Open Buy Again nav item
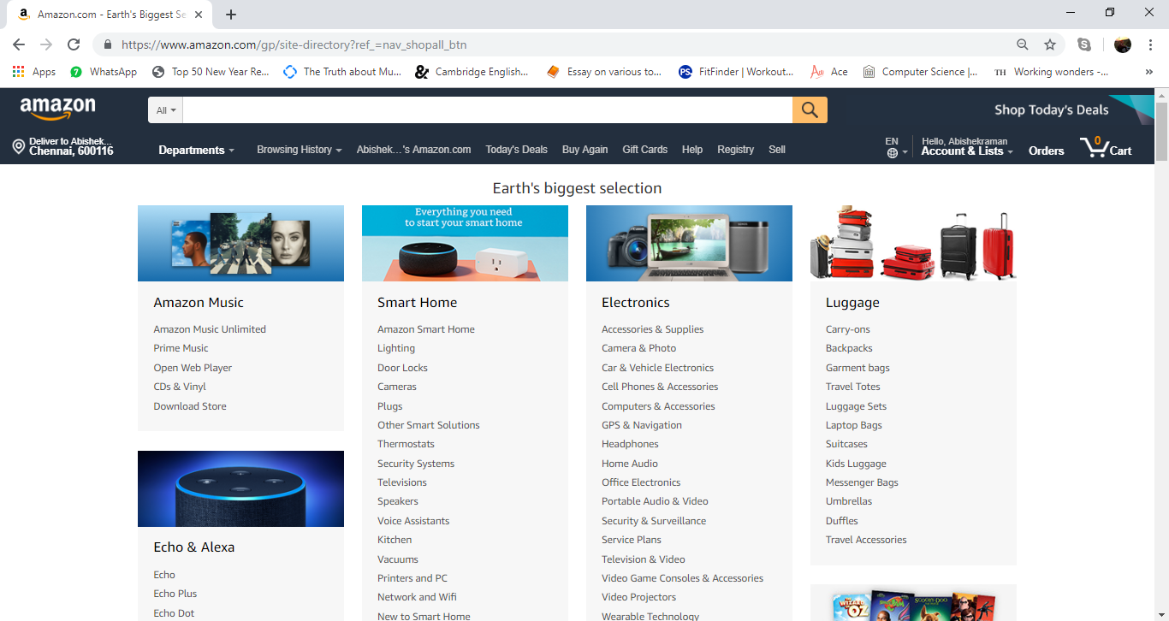Image resolution: width=1169 pixels, height=621 pixels. click(x=584, y=150)
